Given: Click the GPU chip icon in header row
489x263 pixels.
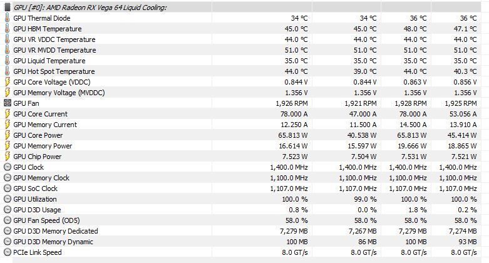Looking at the screenshot, I should (8, 7).
